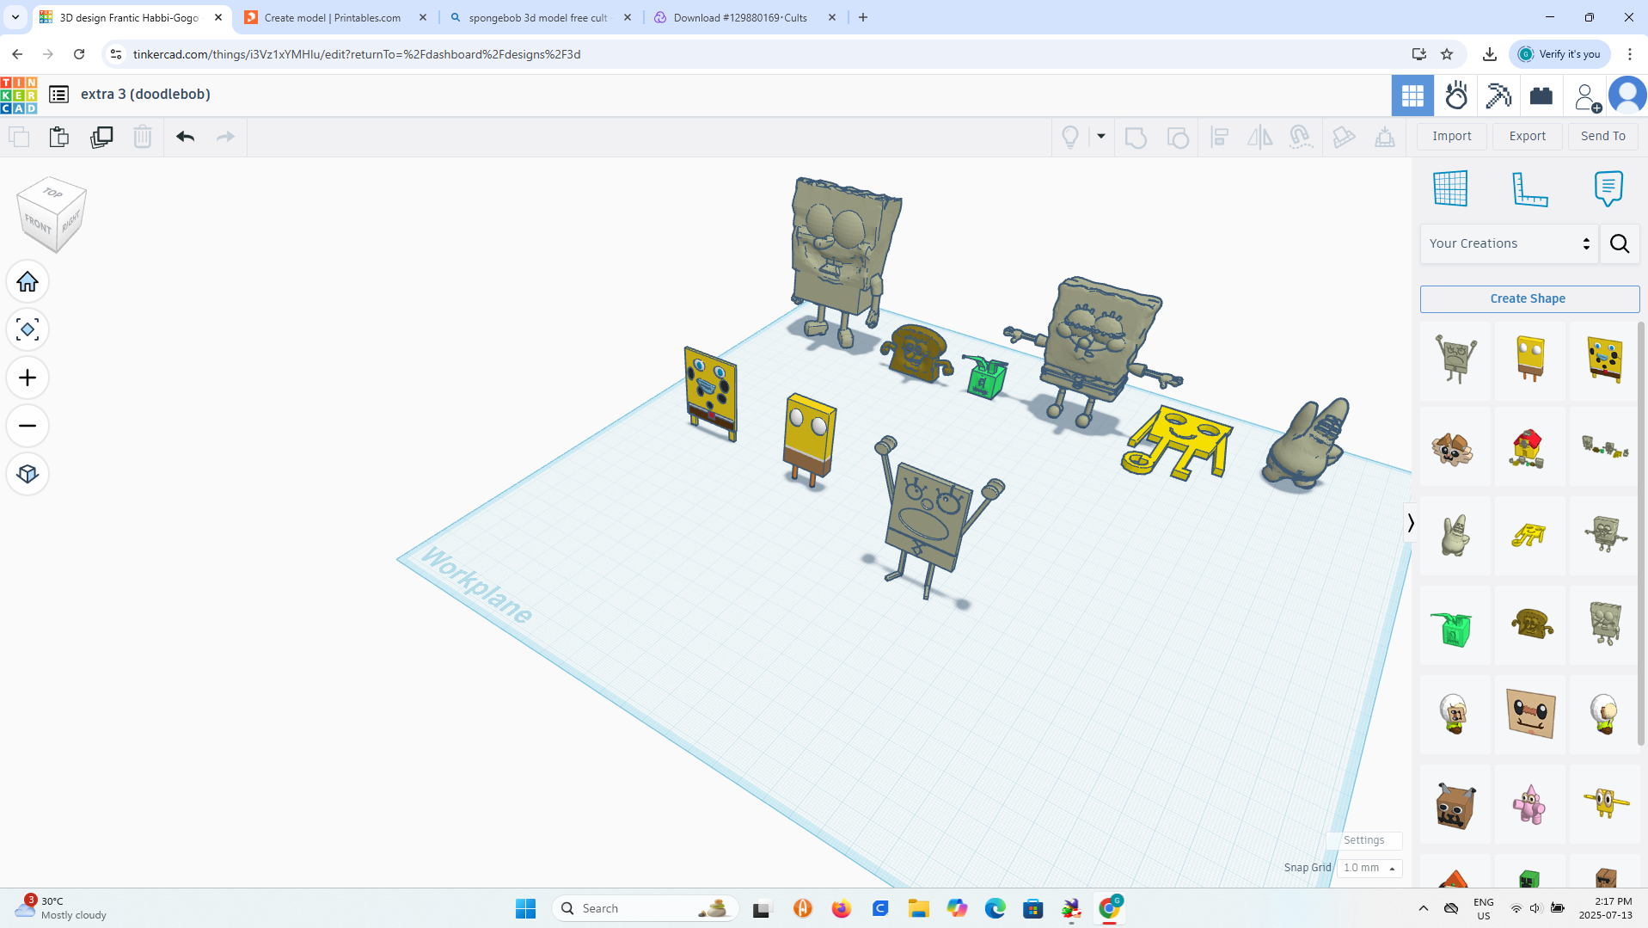Select the Workplane tool icon

click(x=1451, y=188)
